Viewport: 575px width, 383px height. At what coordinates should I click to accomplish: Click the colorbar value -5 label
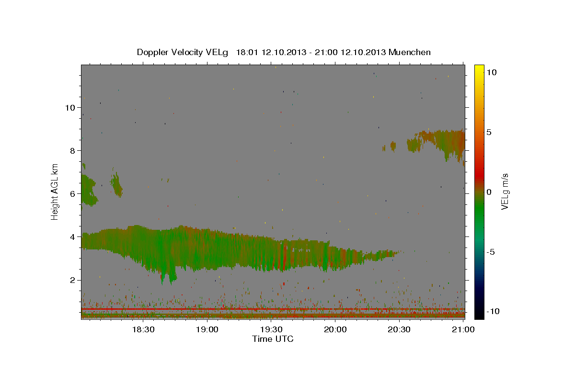click(x=491, y=252)
